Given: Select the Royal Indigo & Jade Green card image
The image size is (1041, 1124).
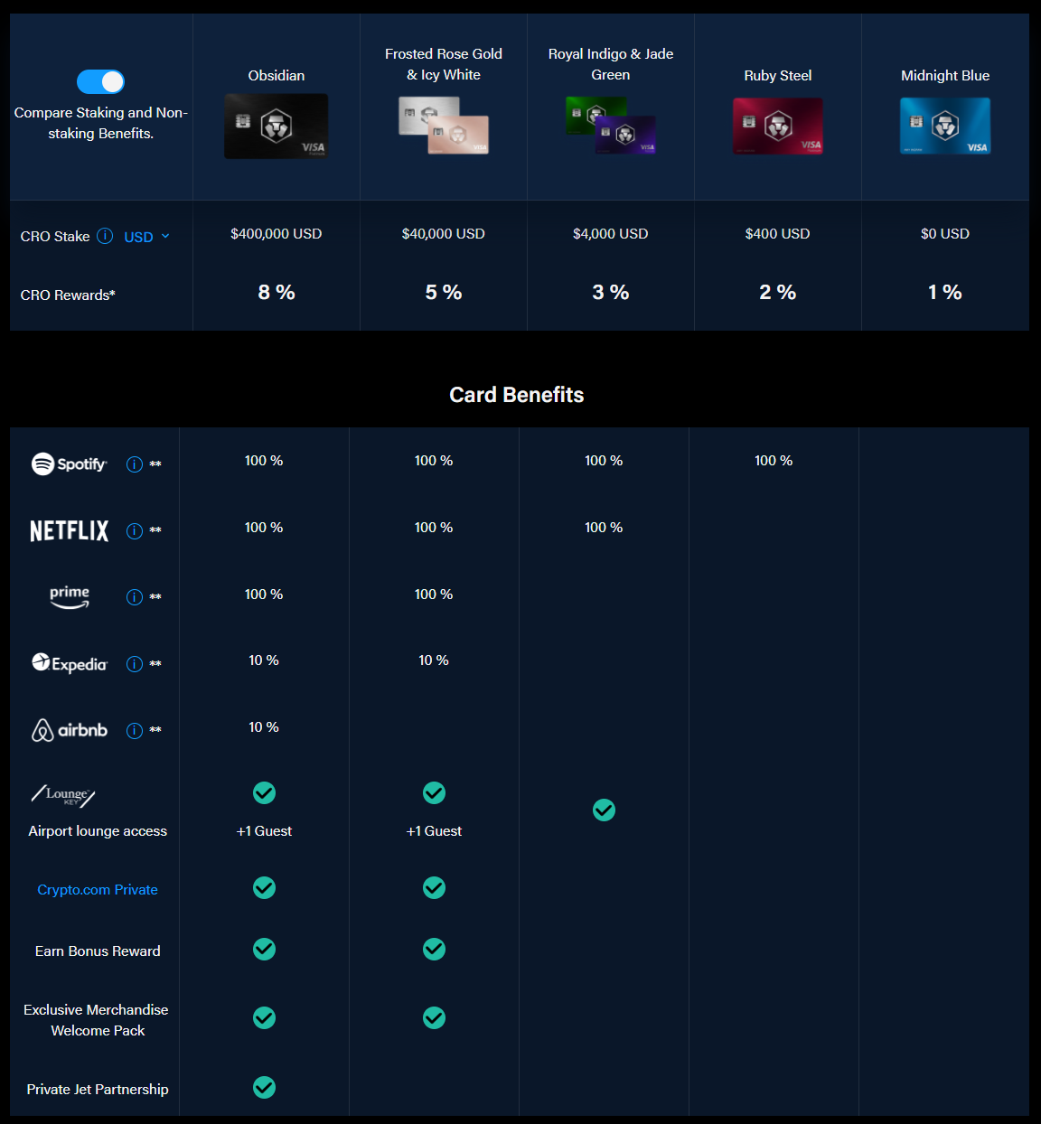Looking at the screenshot, I should [611, 125].
